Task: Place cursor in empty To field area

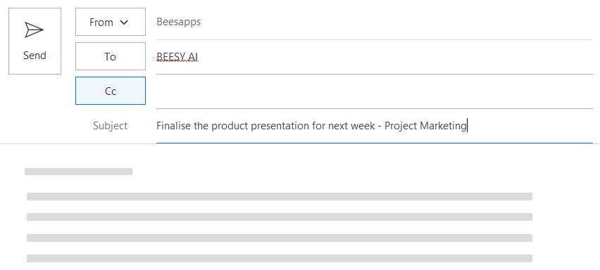Action: [x=394, y=57]
